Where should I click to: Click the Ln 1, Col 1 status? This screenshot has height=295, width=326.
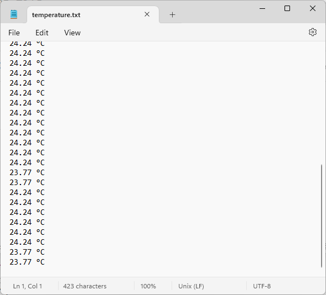coord(28,286)
